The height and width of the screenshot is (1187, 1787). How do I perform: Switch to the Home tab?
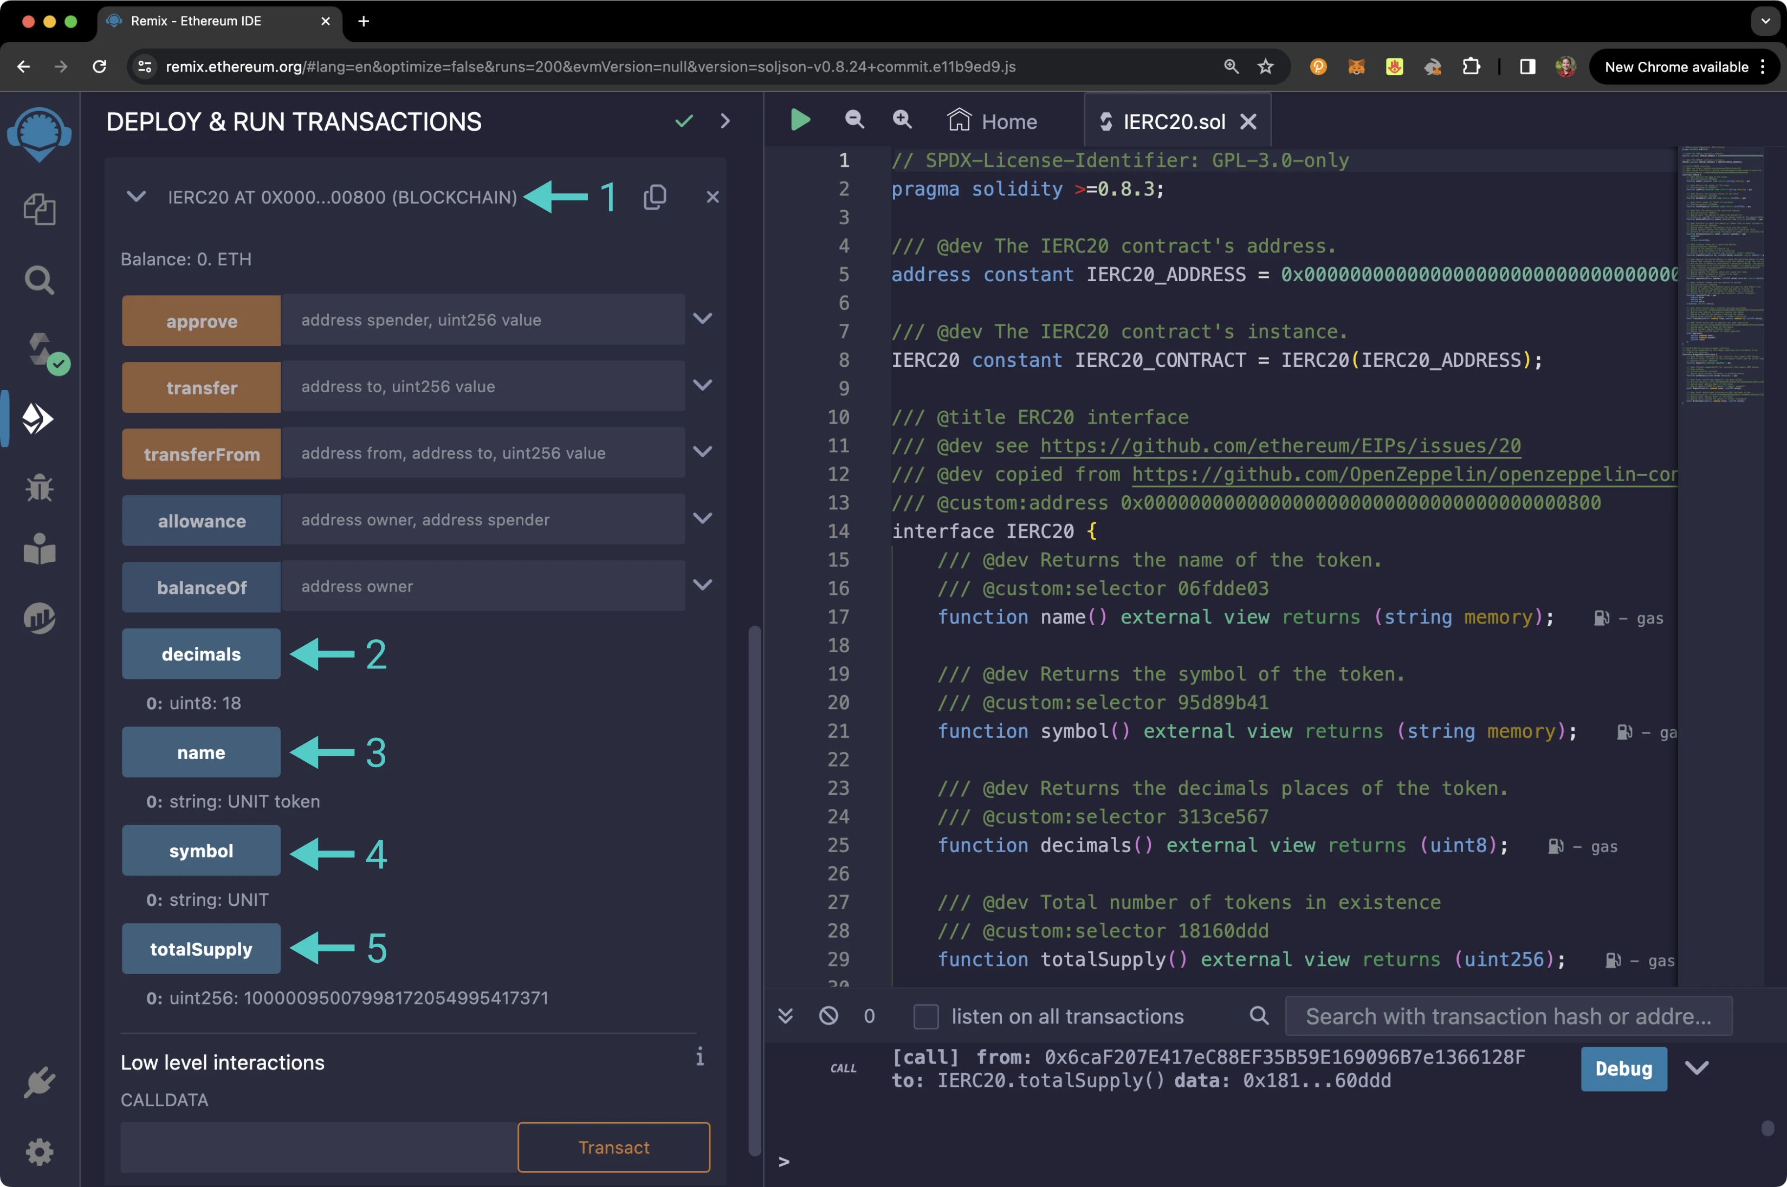992,121
